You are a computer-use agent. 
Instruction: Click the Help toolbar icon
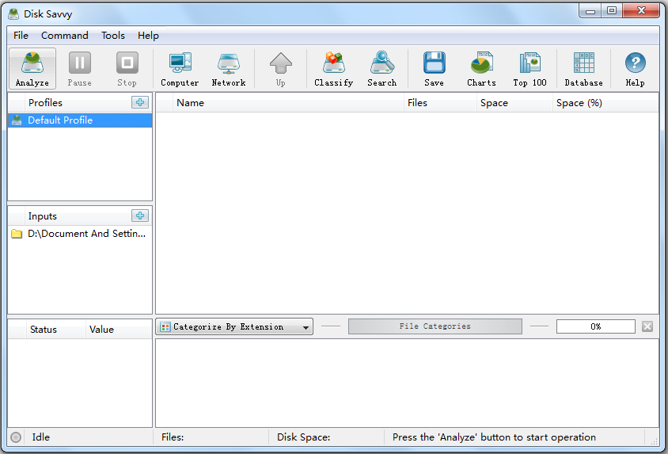click(636, 68)
